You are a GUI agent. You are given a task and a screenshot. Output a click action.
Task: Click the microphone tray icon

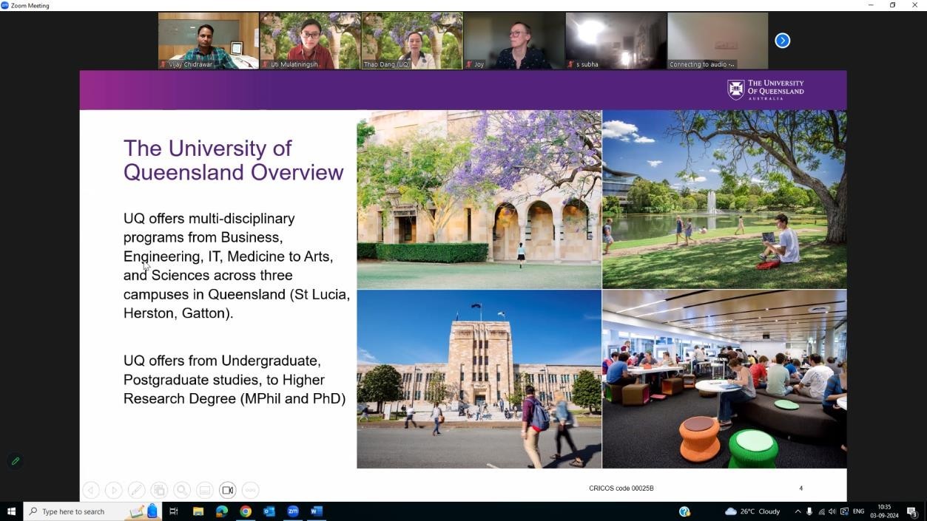point(809,511)
